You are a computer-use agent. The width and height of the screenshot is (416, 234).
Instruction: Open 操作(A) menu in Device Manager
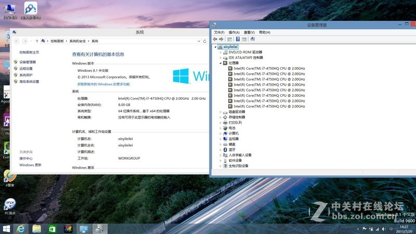pyautogui.click(x=234, y=32)
